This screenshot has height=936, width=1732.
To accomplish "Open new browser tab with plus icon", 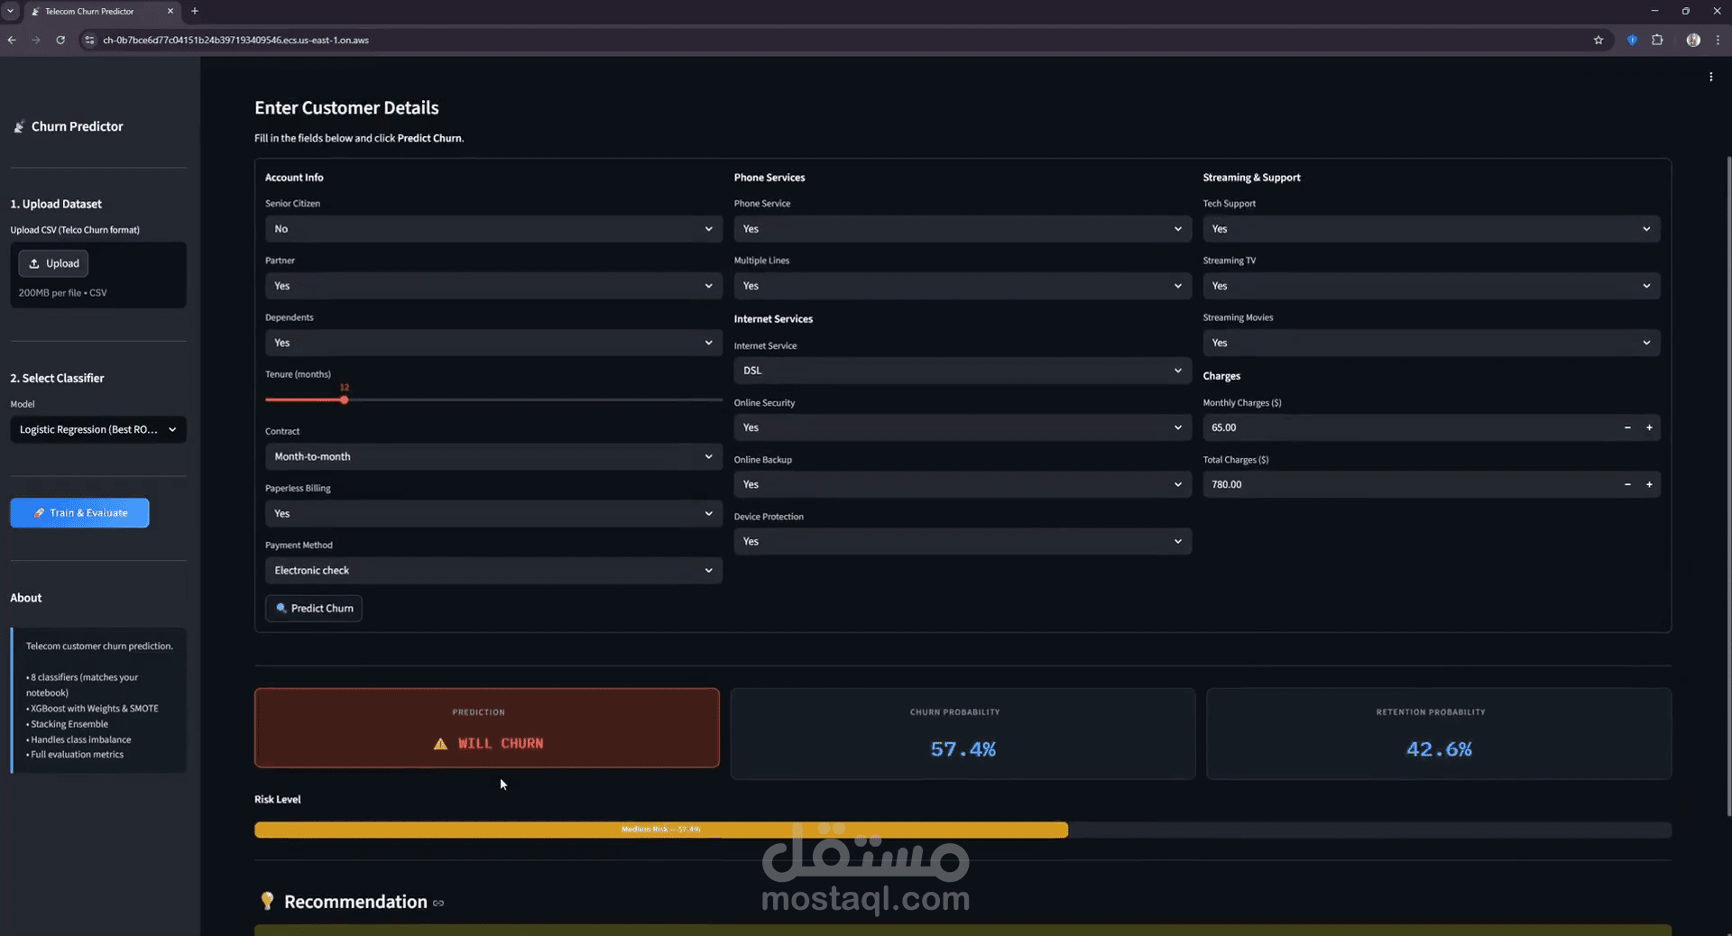I will 195,11.
